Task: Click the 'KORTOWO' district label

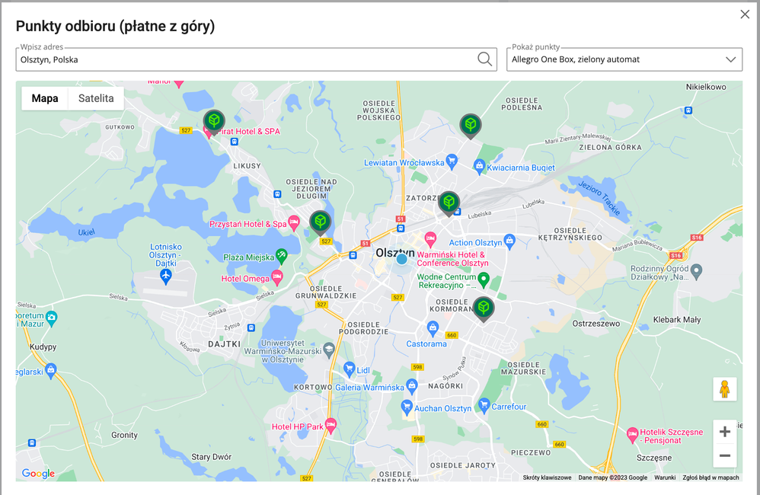Action: click(x=313, y=388)
